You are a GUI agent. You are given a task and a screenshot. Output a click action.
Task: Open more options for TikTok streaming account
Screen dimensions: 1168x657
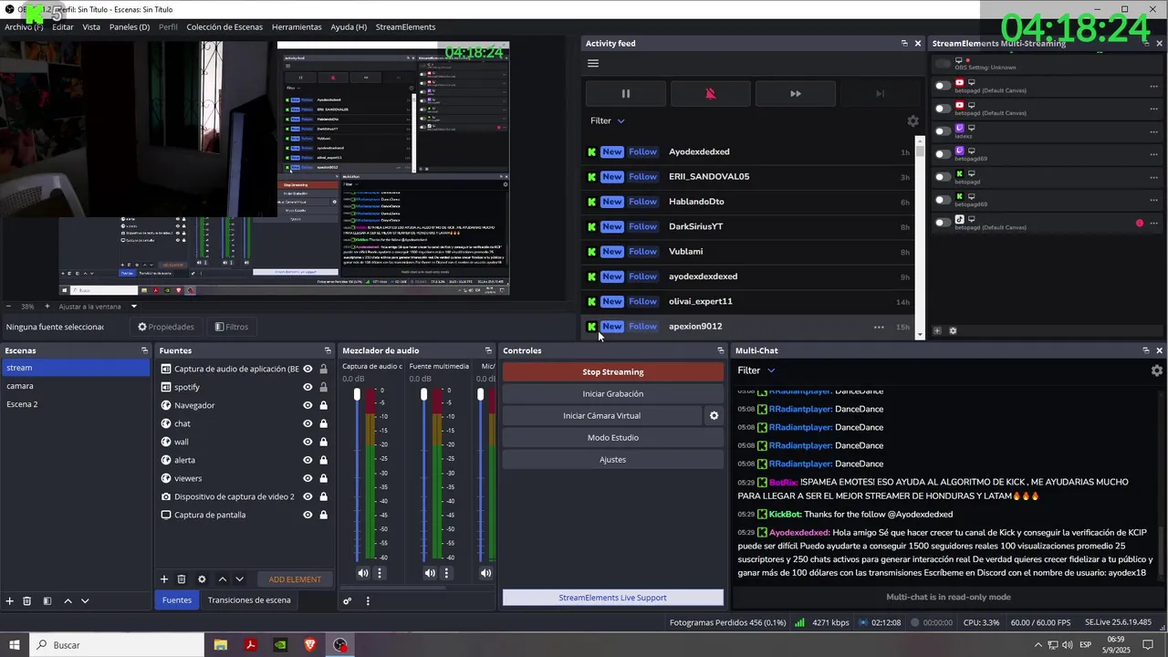point(1154,223)
